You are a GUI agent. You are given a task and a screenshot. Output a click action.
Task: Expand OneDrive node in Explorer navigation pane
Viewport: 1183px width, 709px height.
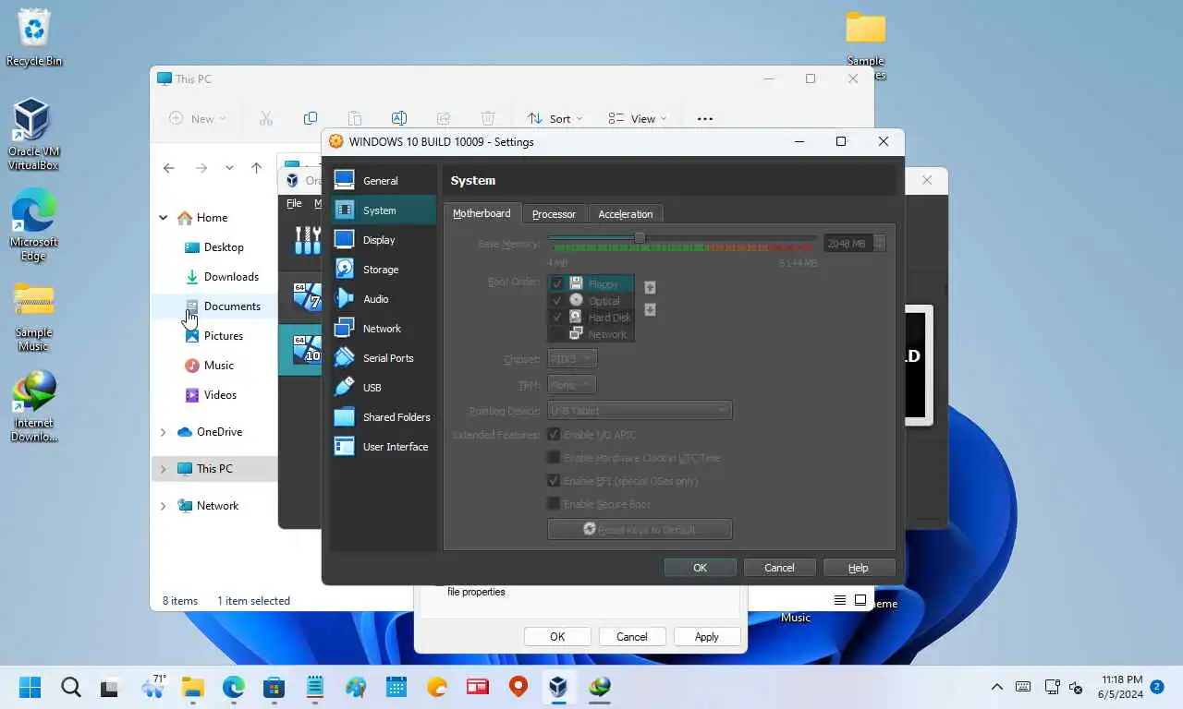pyautogui.click(x=164, y=432)
